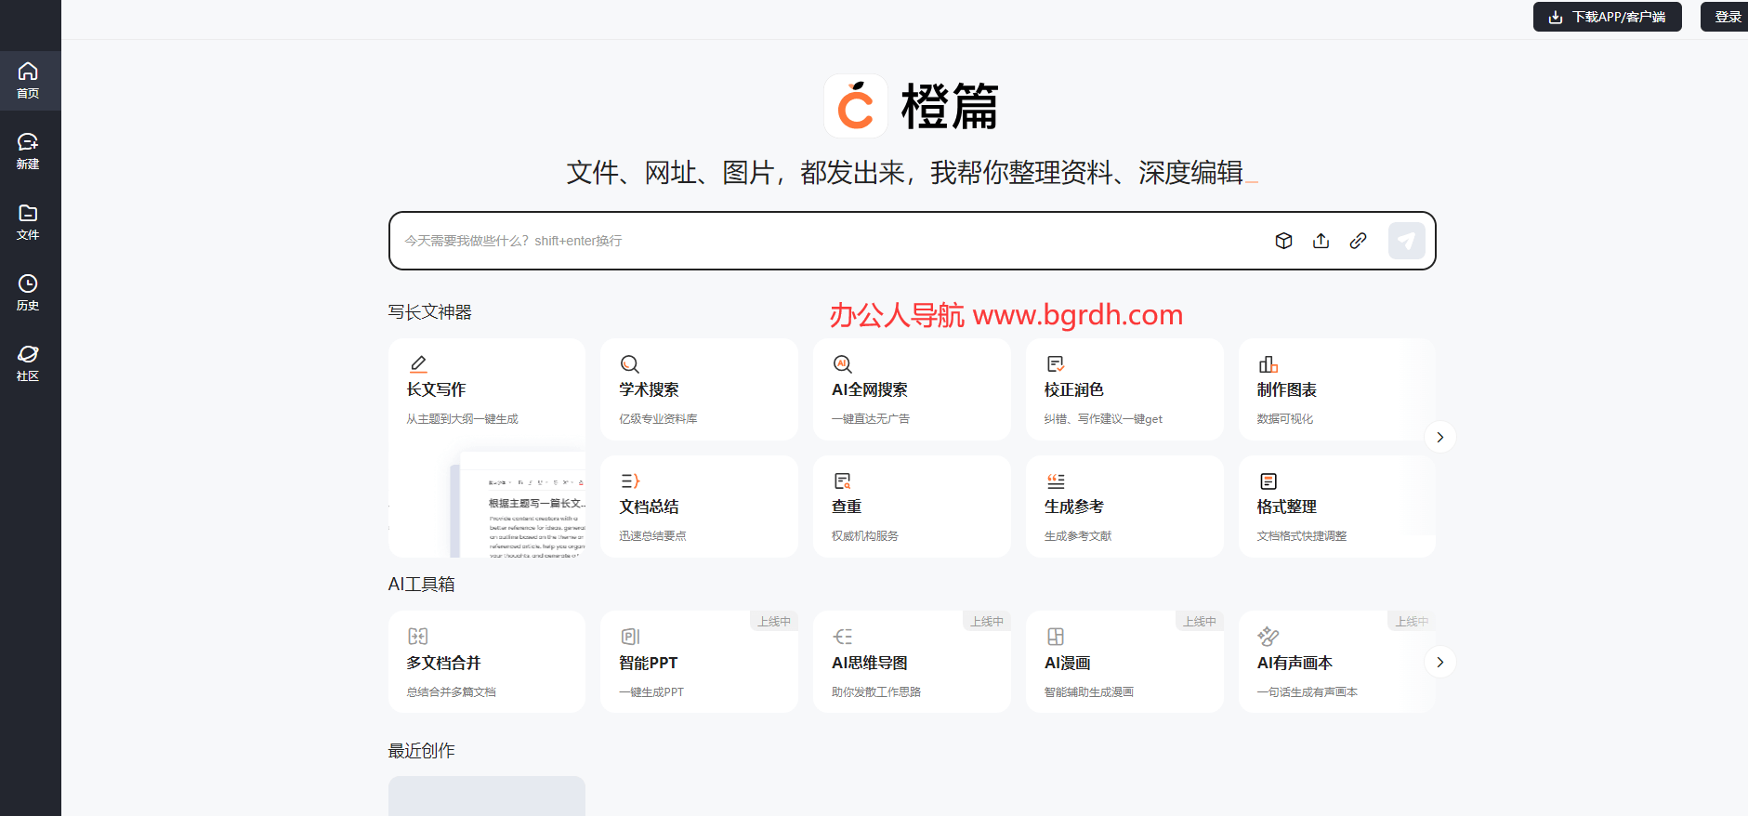1748x816 pixels.
Task: Open the AI全网搜索 web search card
Action: [911, 389]
